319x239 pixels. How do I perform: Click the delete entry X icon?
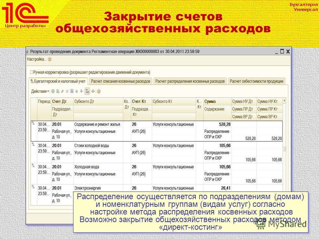point(67,92)
